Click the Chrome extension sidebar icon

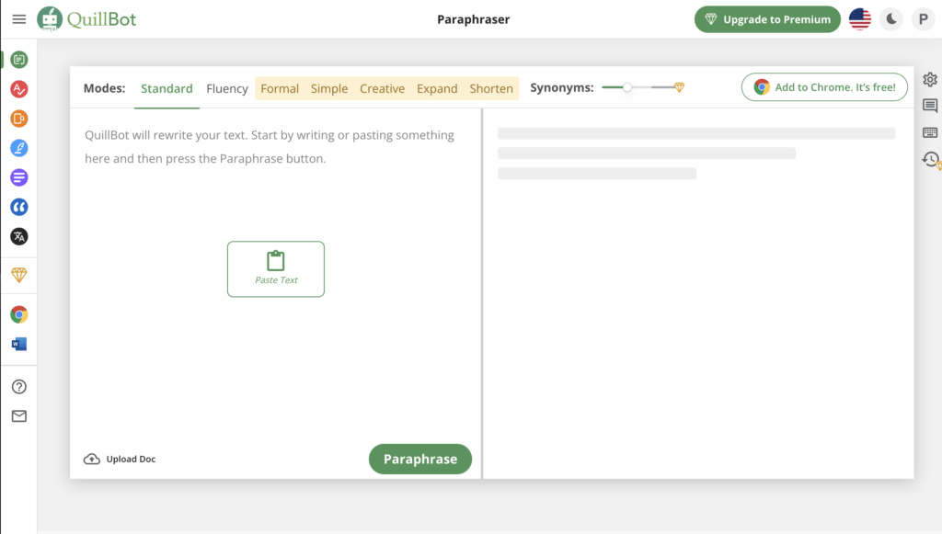19,314
